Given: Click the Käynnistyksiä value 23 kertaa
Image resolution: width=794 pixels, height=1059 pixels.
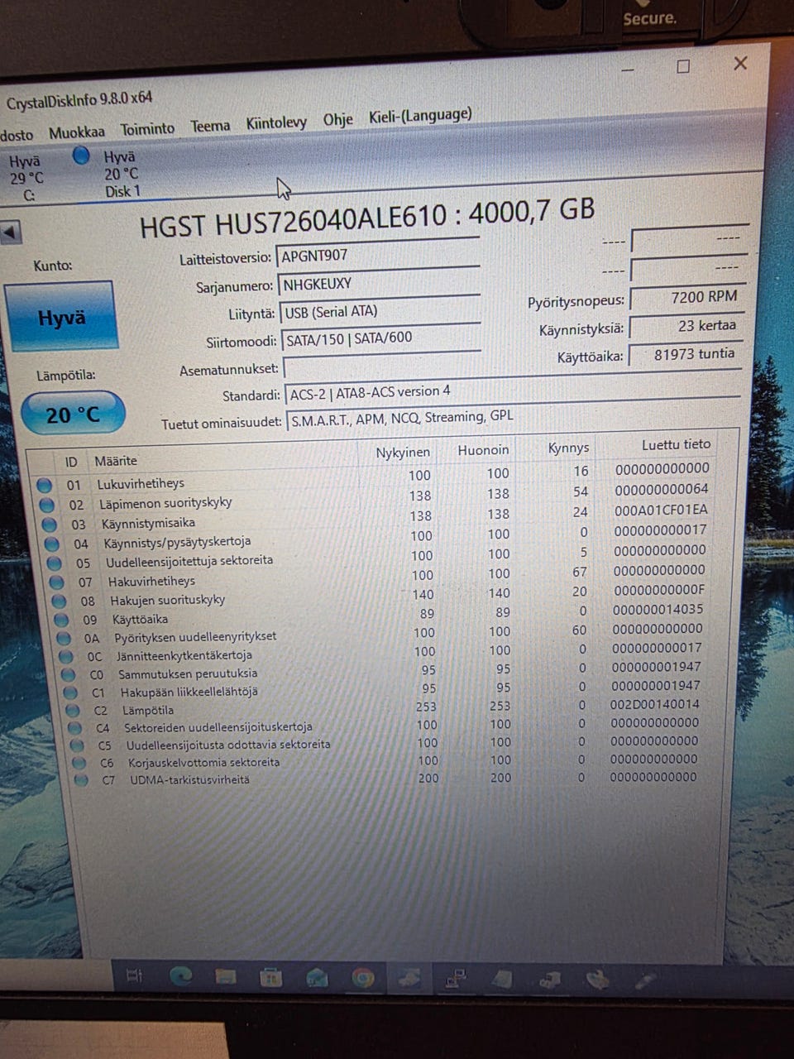Looking at the screenshot, I should (686, 327).
